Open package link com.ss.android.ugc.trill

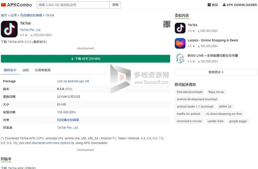73,81
